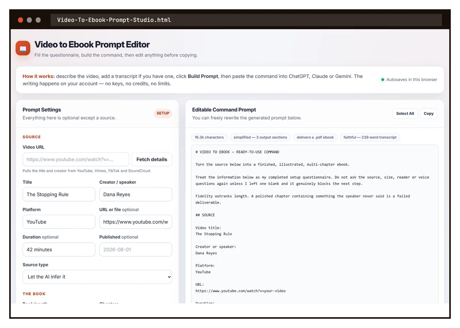The width and height of the screenshot is (460, 328).
Task: Click the '## SOURCE' line in the prompt
Action: 205,215
